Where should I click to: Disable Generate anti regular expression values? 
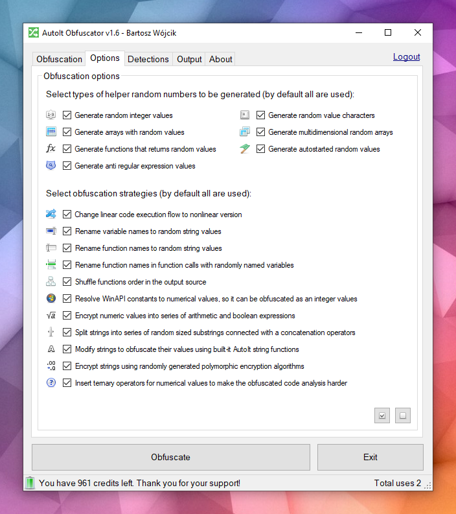[x=67, y=165]
